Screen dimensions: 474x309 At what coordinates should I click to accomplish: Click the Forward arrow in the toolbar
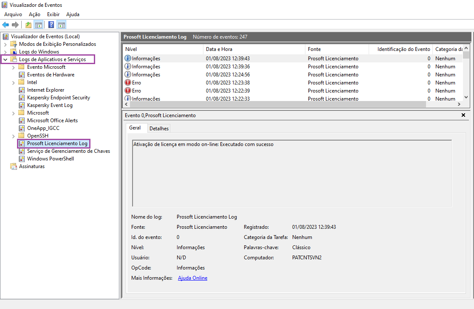click(x=15, y=25)
